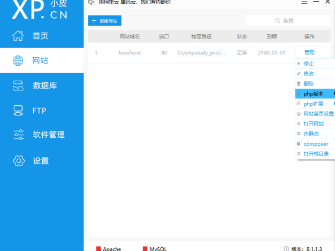Click the 版本: 8.1.1.3 text
Viewport: 335px width, 251px height.
[x=307, y=249]
